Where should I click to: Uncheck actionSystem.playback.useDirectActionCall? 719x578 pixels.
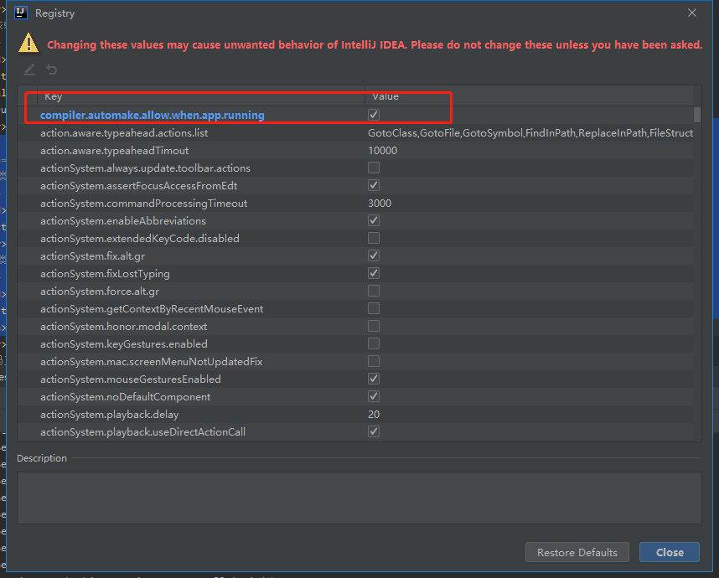coord(373,431)
